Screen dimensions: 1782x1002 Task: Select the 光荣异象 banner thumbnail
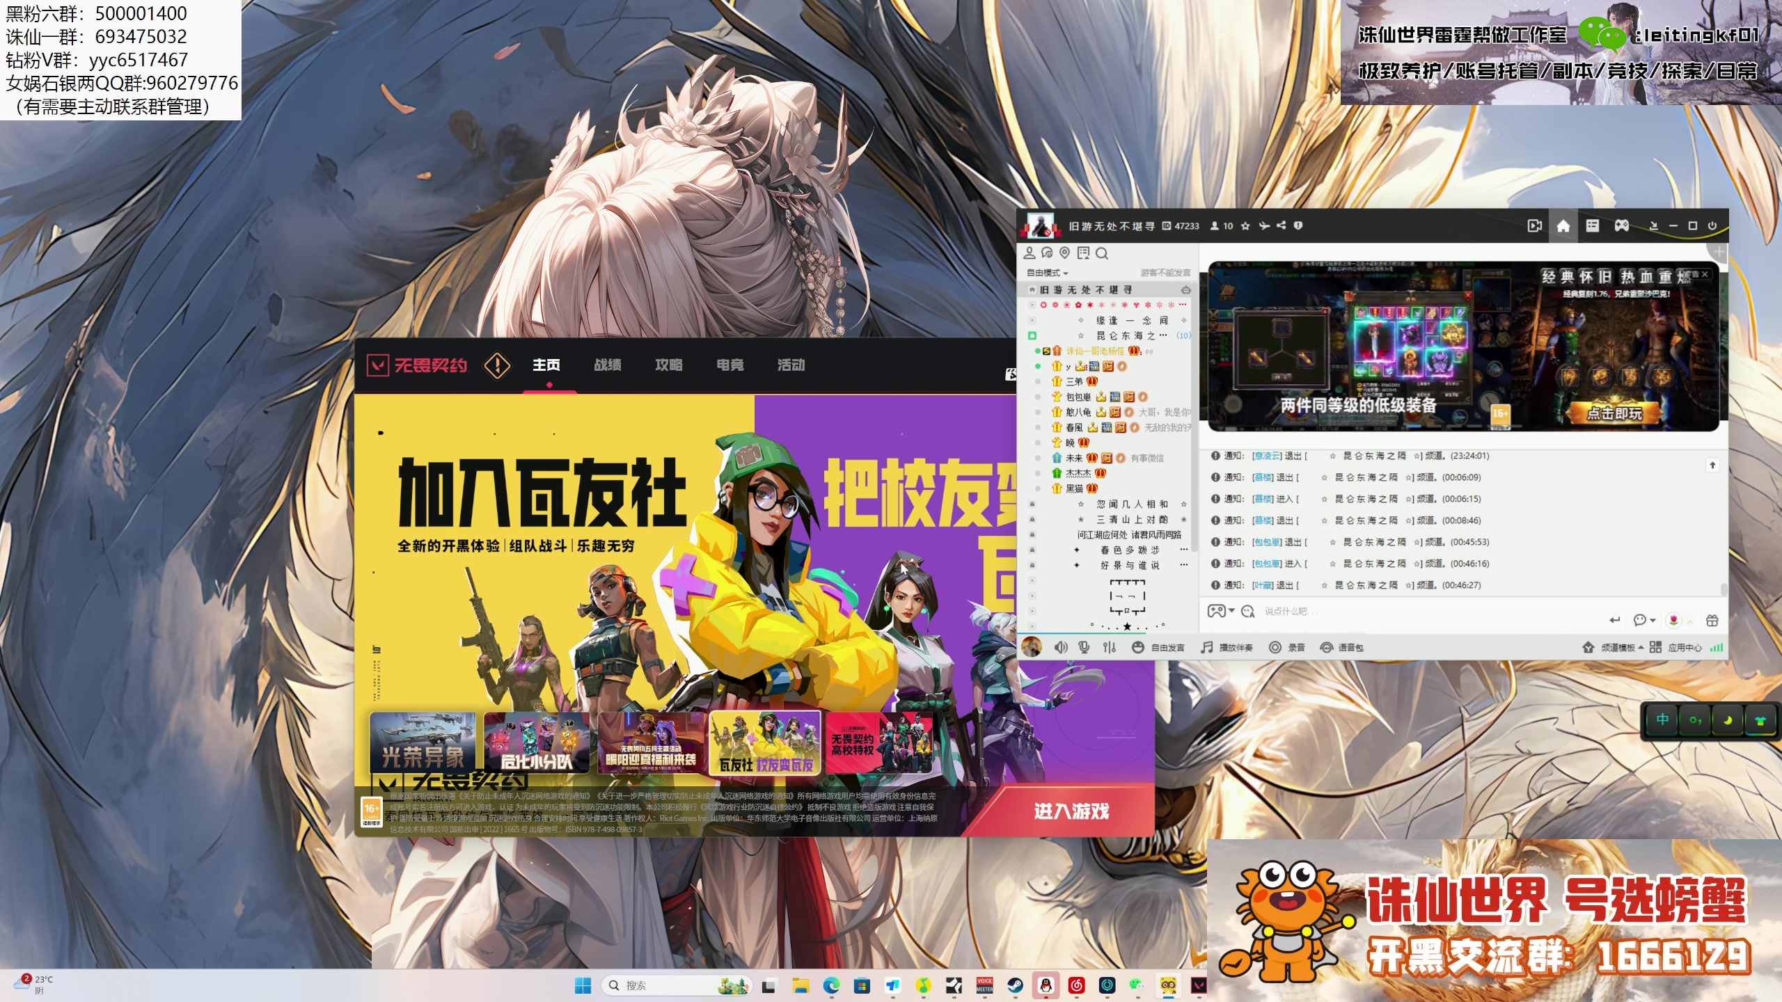423,743
